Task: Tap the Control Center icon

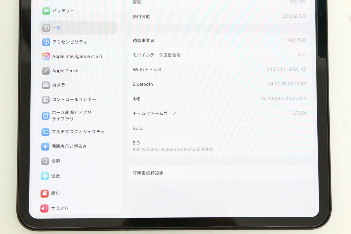Action: (x=46, y=100)
